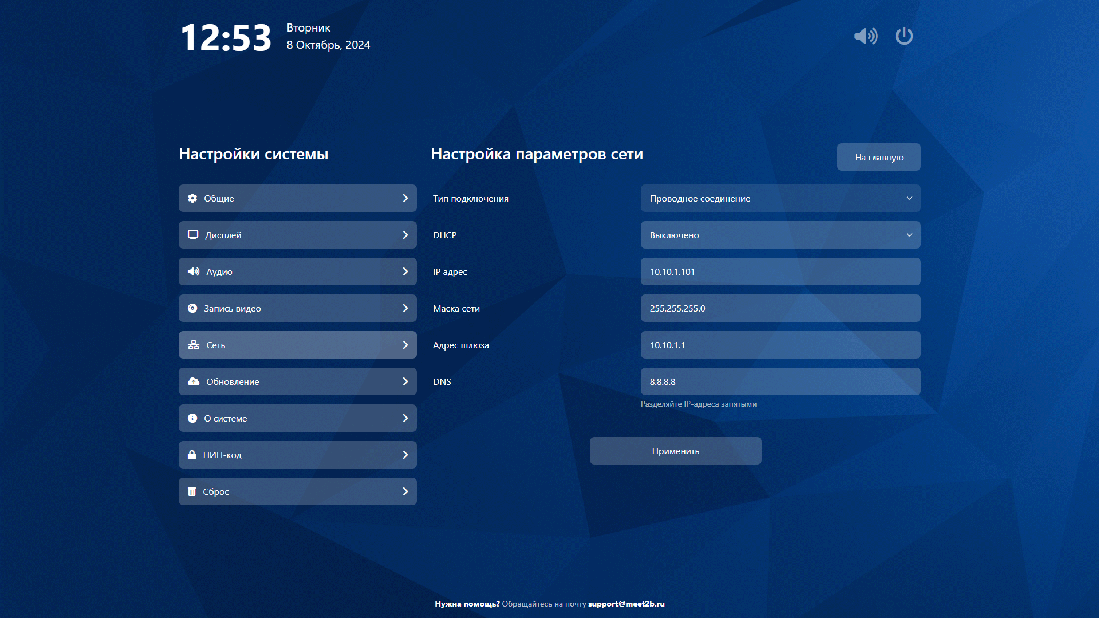Focus the IP адрес input field
Image resolution: width=1099 pixels, height=618 pixels.
[780, 271]
